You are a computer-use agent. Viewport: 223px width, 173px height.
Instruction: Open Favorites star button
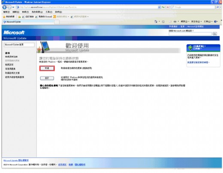pos(9,17)
